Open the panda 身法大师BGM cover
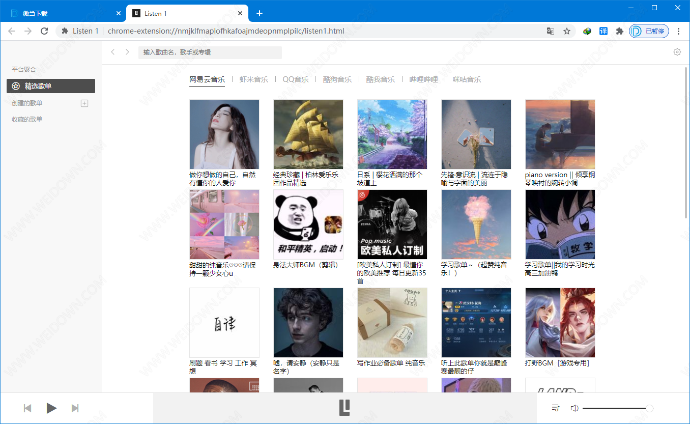690x424 pixels. click(x=308, y=224)
